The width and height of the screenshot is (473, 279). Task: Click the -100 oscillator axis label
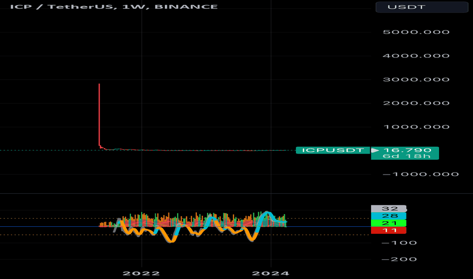[x=399, y=243]
